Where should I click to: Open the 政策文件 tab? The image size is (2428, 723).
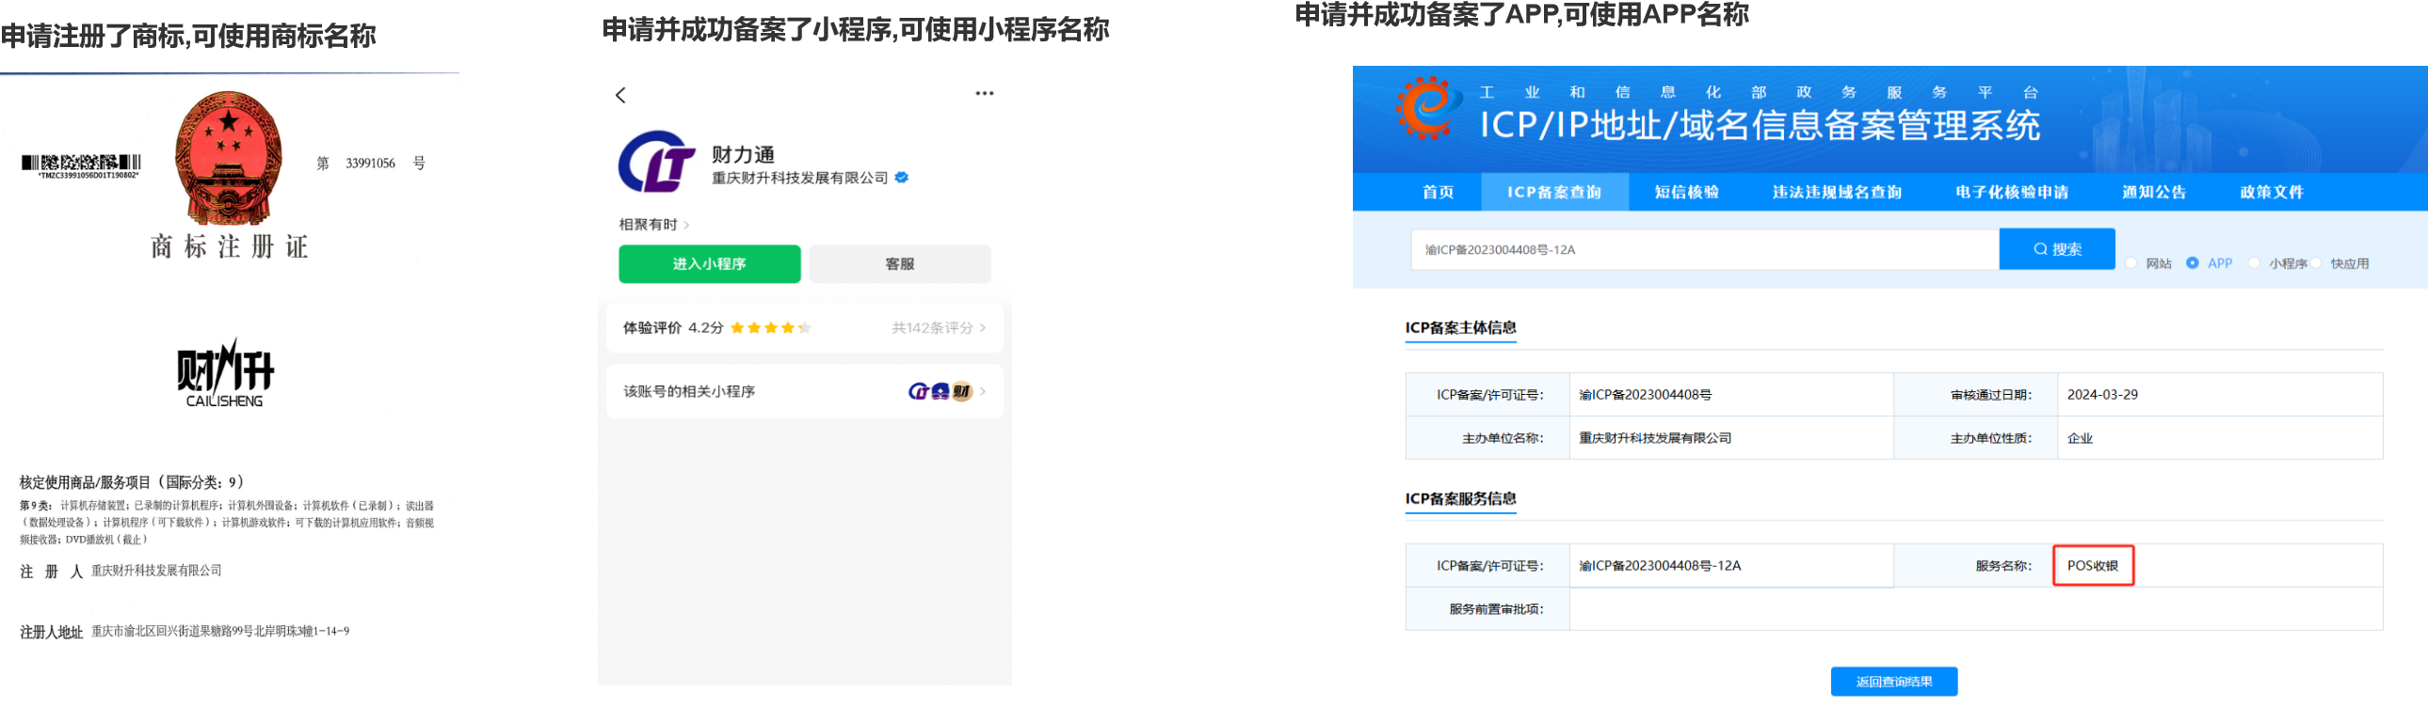2272,192
